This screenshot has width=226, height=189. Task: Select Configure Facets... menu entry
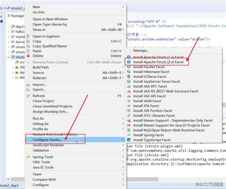pos(76,140)
